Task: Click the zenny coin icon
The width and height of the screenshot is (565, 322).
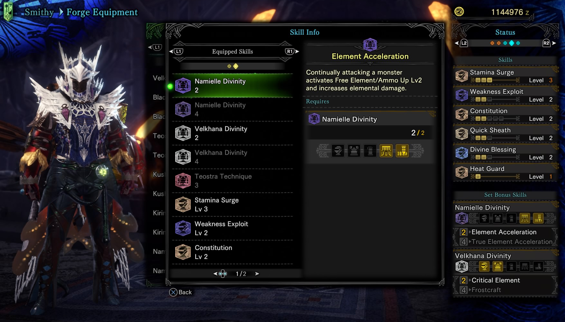Action: (x=459, y=12)
